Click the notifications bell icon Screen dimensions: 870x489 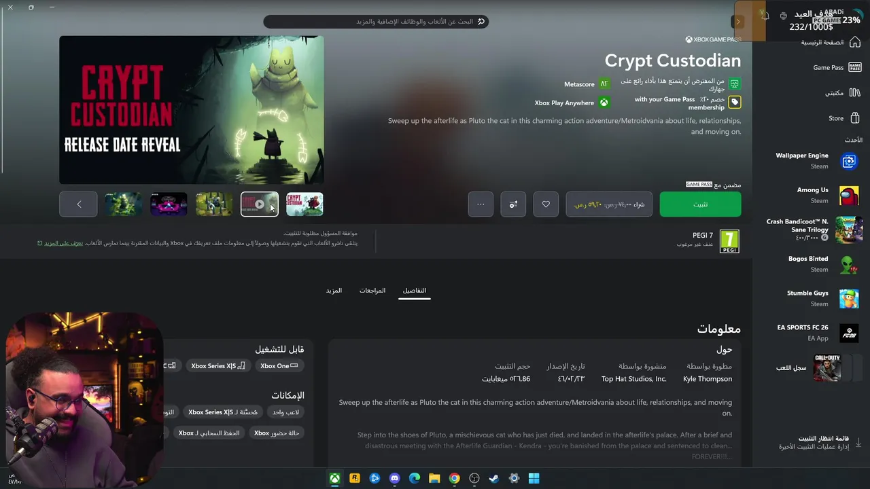coord(765,16)
